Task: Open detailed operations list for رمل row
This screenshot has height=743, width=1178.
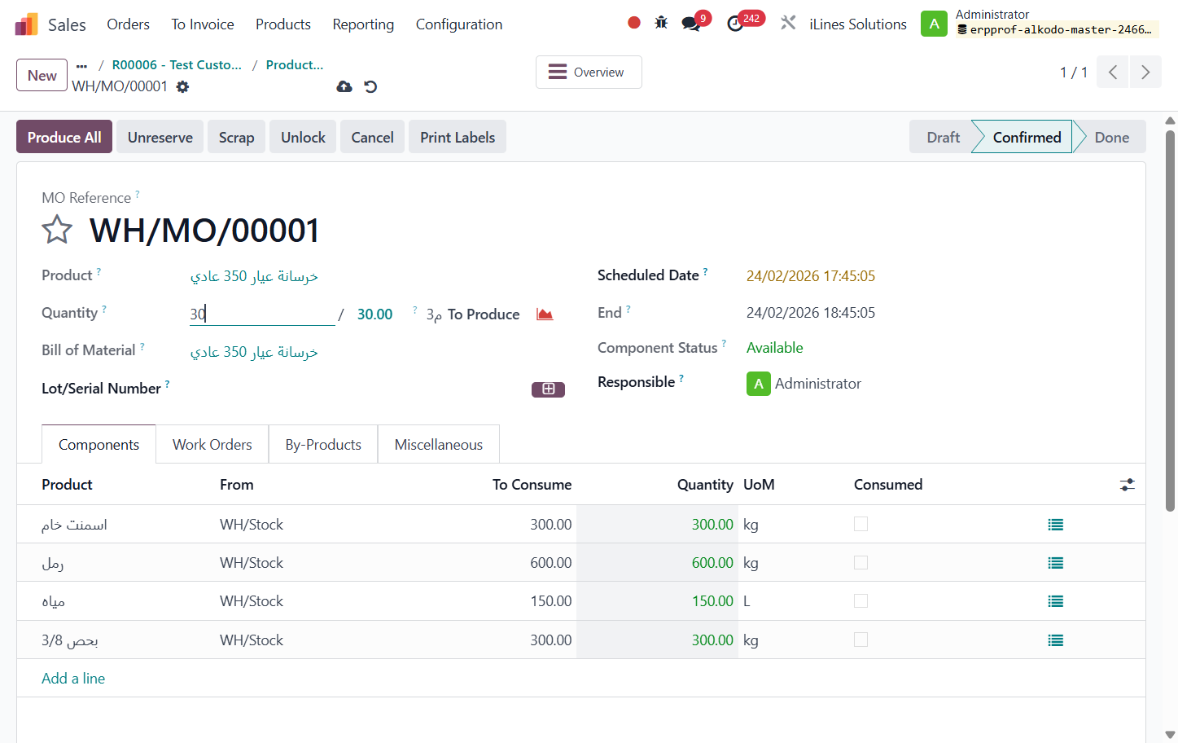Action: click(x=1056, y=563)
